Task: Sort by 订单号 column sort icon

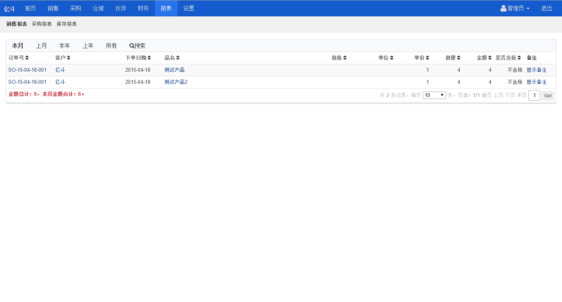Action: tap(27, 58)
